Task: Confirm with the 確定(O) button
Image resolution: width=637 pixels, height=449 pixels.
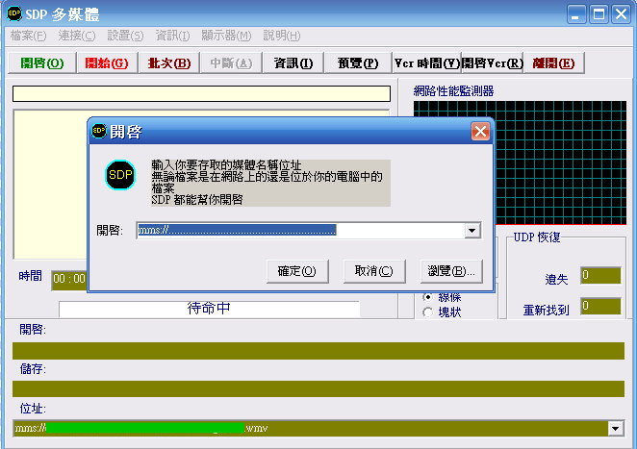Action: pos(297,271)
